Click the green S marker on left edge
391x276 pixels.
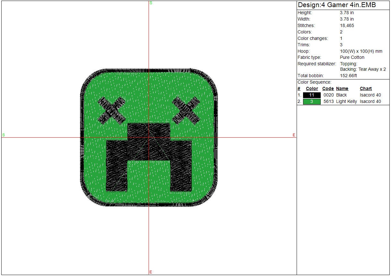tap(4, 135)
